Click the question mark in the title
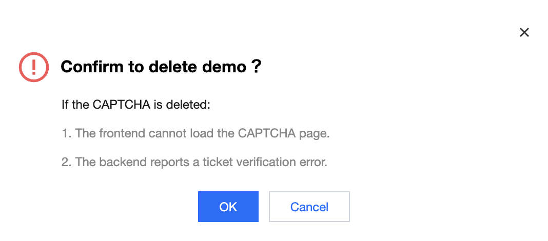548x241 pixels. point(257,67)
